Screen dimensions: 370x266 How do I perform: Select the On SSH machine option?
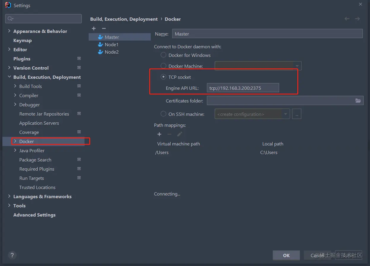coord(163,114)
